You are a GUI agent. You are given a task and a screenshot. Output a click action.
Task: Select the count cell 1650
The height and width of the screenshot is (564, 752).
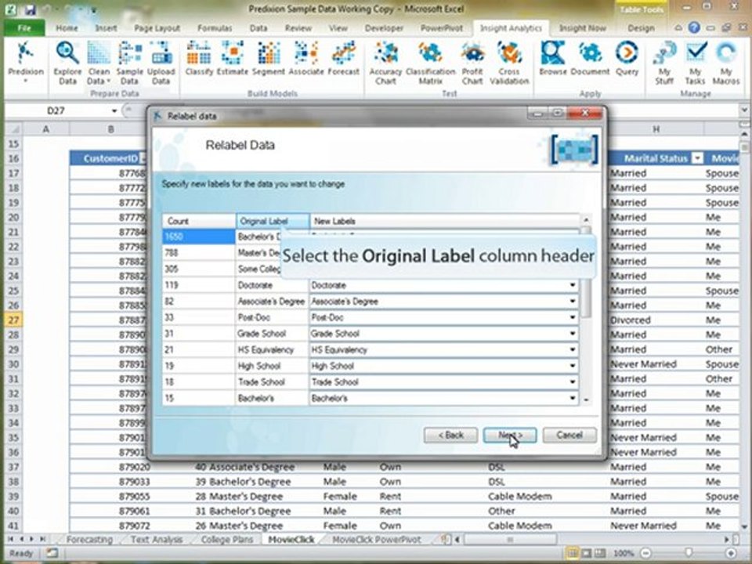click(x=198, y=237)
